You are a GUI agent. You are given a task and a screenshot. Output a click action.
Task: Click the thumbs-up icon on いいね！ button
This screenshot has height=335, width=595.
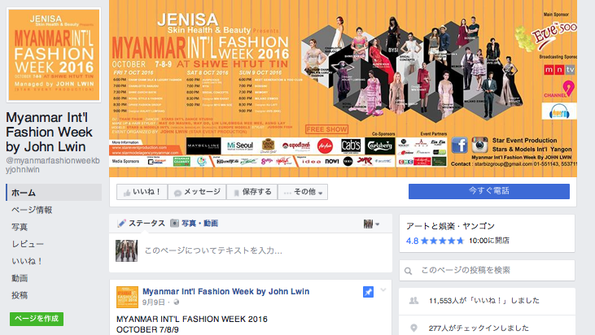127,193
